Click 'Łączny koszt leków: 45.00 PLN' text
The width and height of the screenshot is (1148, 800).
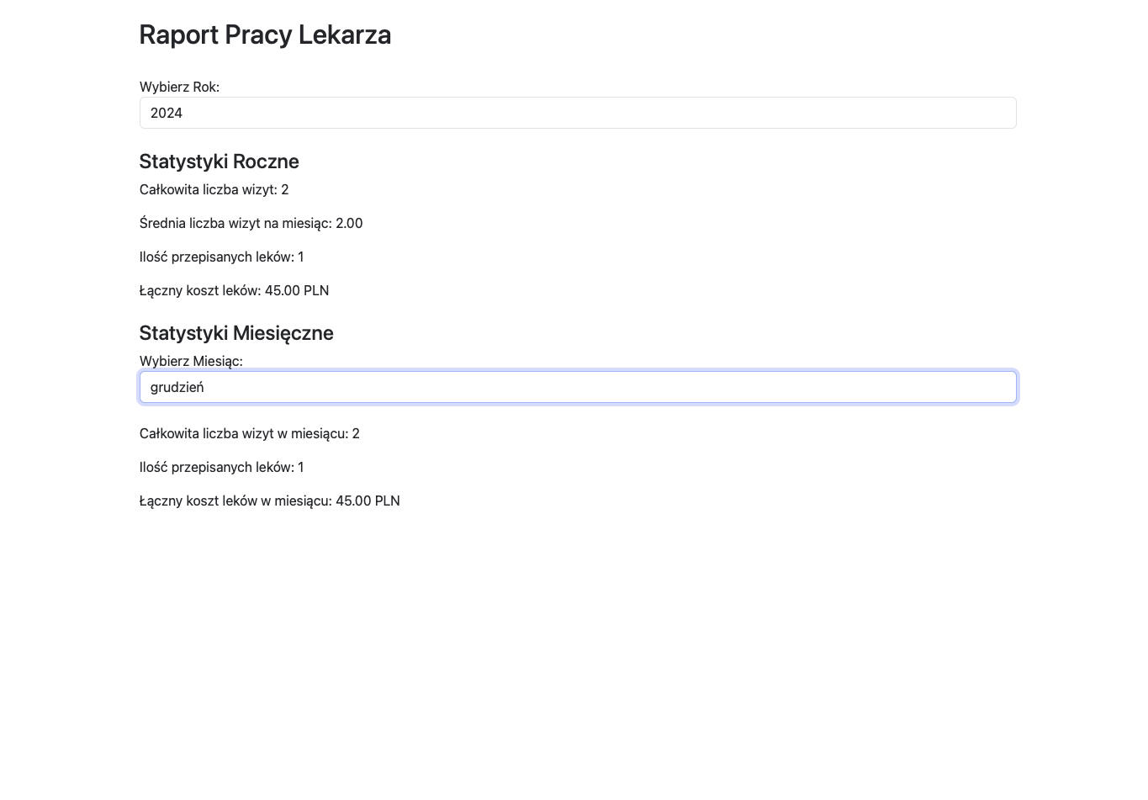pyautogui.click(x=234, y=290)
